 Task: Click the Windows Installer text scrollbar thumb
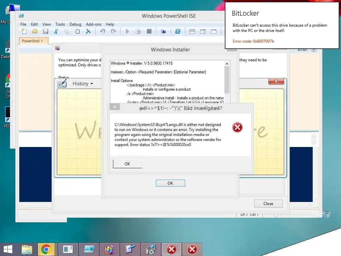227,80
